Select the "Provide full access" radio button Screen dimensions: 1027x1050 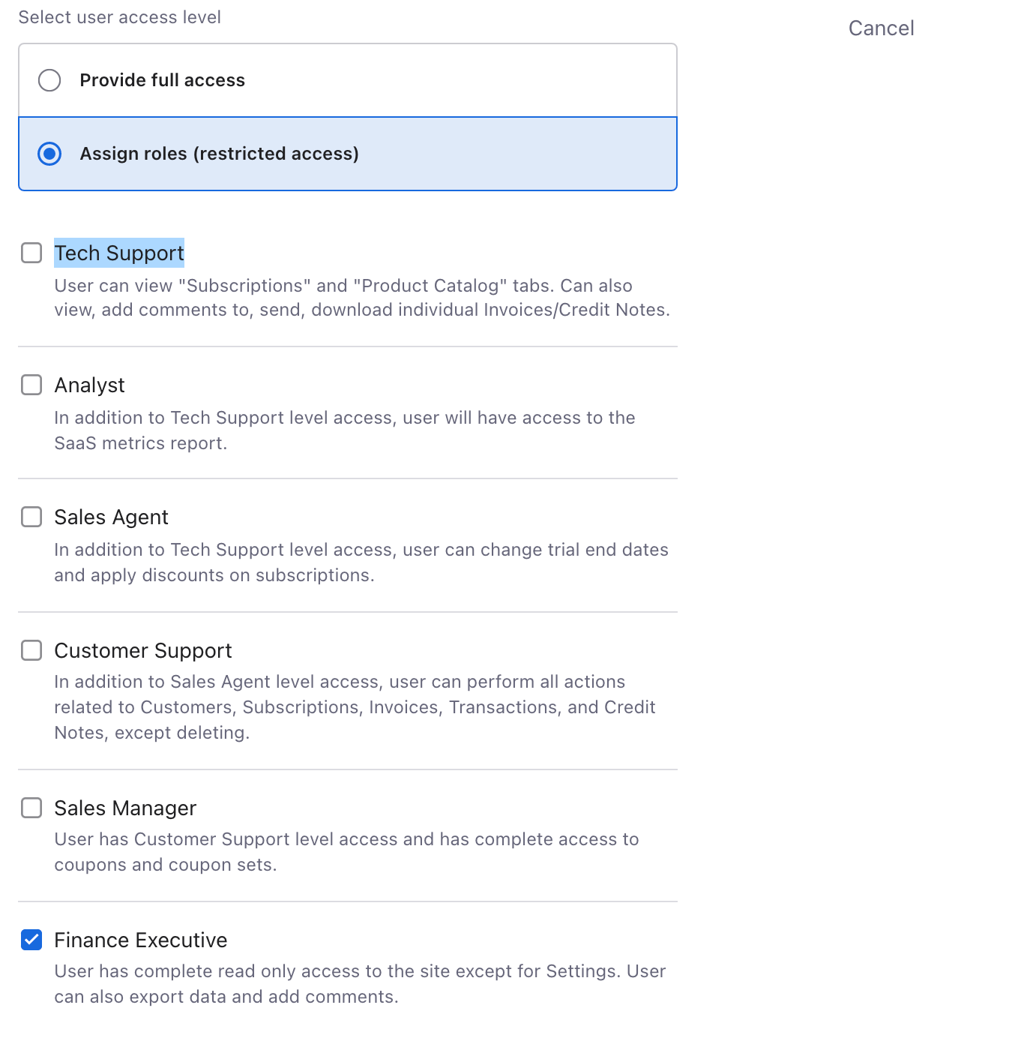(49, 80)
